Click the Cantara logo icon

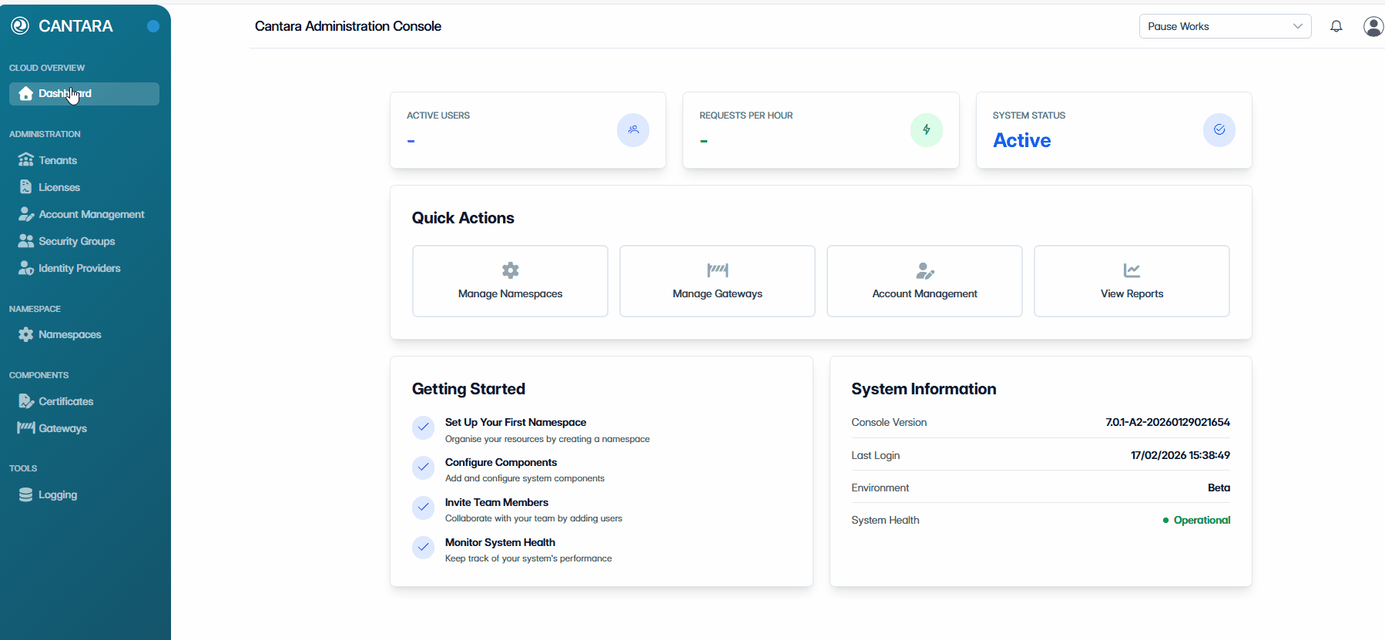(x=20, y=26)
